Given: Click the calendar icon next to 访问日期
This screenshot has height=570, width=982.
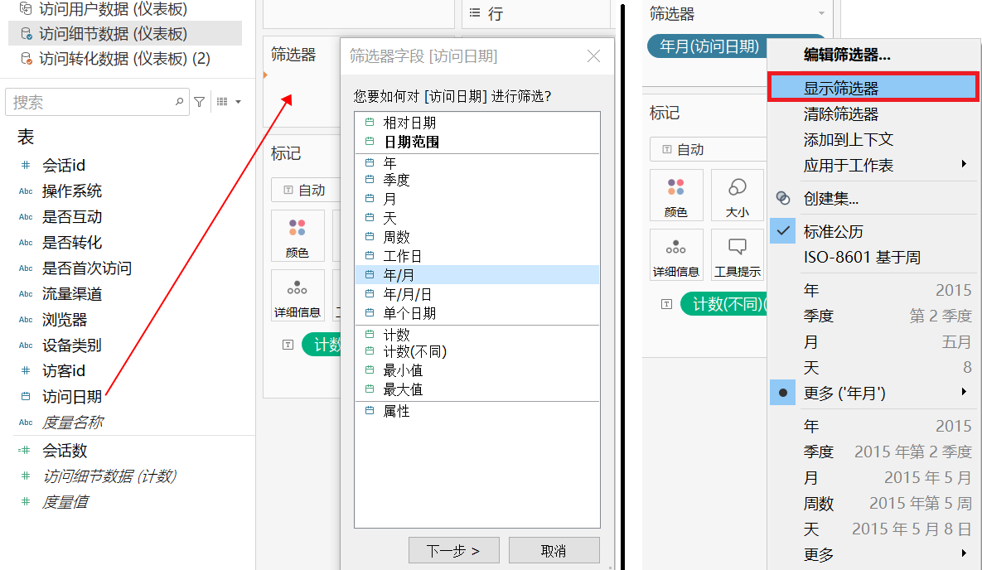Looking at the screenshot, I should click(26, 396).
